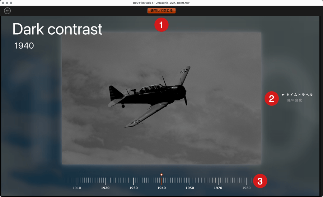
Task: Jump to 1910 on the timeline
Action: click(77, 188)
